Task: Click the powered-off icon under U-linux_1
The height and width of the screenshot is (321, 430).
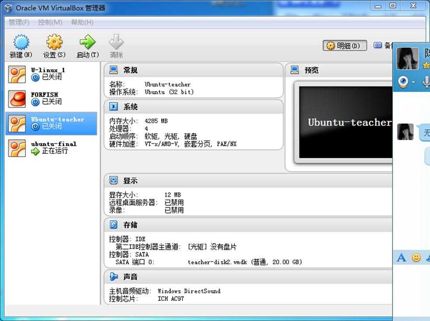Action: tap(35, 77)
